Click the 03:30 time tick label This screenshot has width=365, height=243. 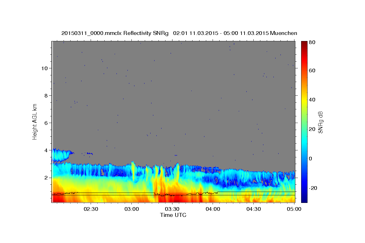tap(172, 209)
